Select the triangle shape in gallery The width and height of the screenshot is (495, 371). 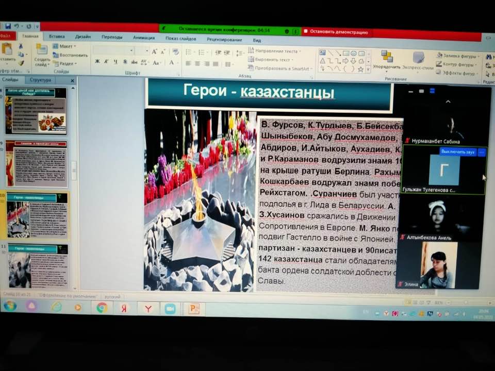pyautogui.click(x=323, y=61)
